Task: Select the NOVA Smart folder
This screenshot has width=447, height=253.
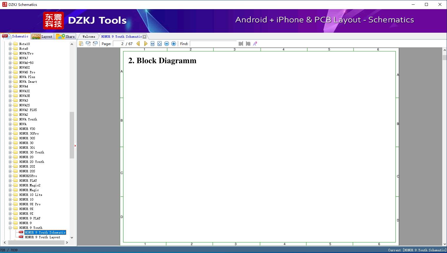Action: (28, 82)
